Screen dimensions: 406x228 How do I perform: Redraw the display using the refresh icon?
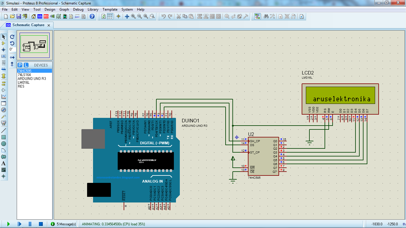coord(103,16)
